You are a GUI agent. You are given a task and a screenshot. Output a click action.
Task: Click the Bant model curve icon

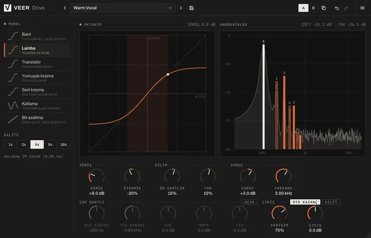point(13,36)
